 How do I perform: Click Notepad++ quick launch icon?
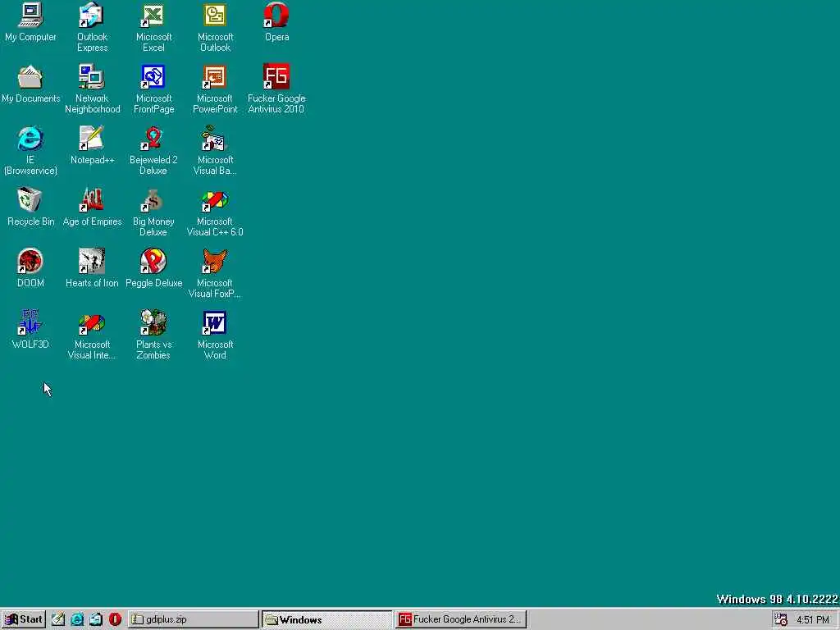(58, 619)
